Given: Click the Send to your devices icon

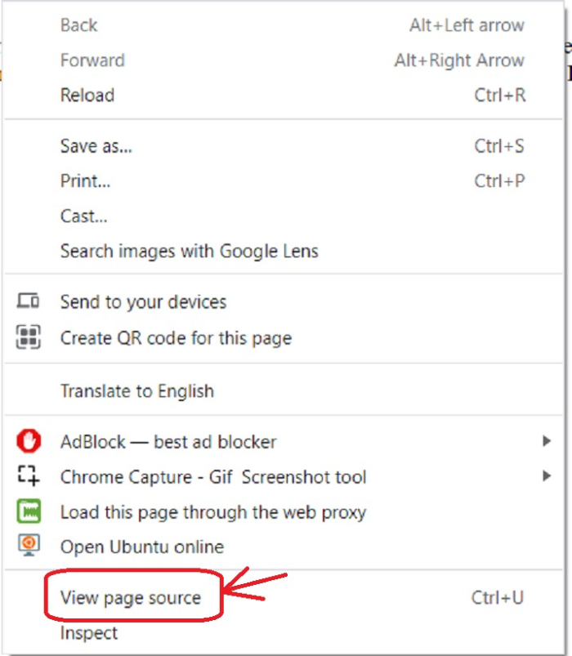Looking at the screenshot, I should [29, 301].
